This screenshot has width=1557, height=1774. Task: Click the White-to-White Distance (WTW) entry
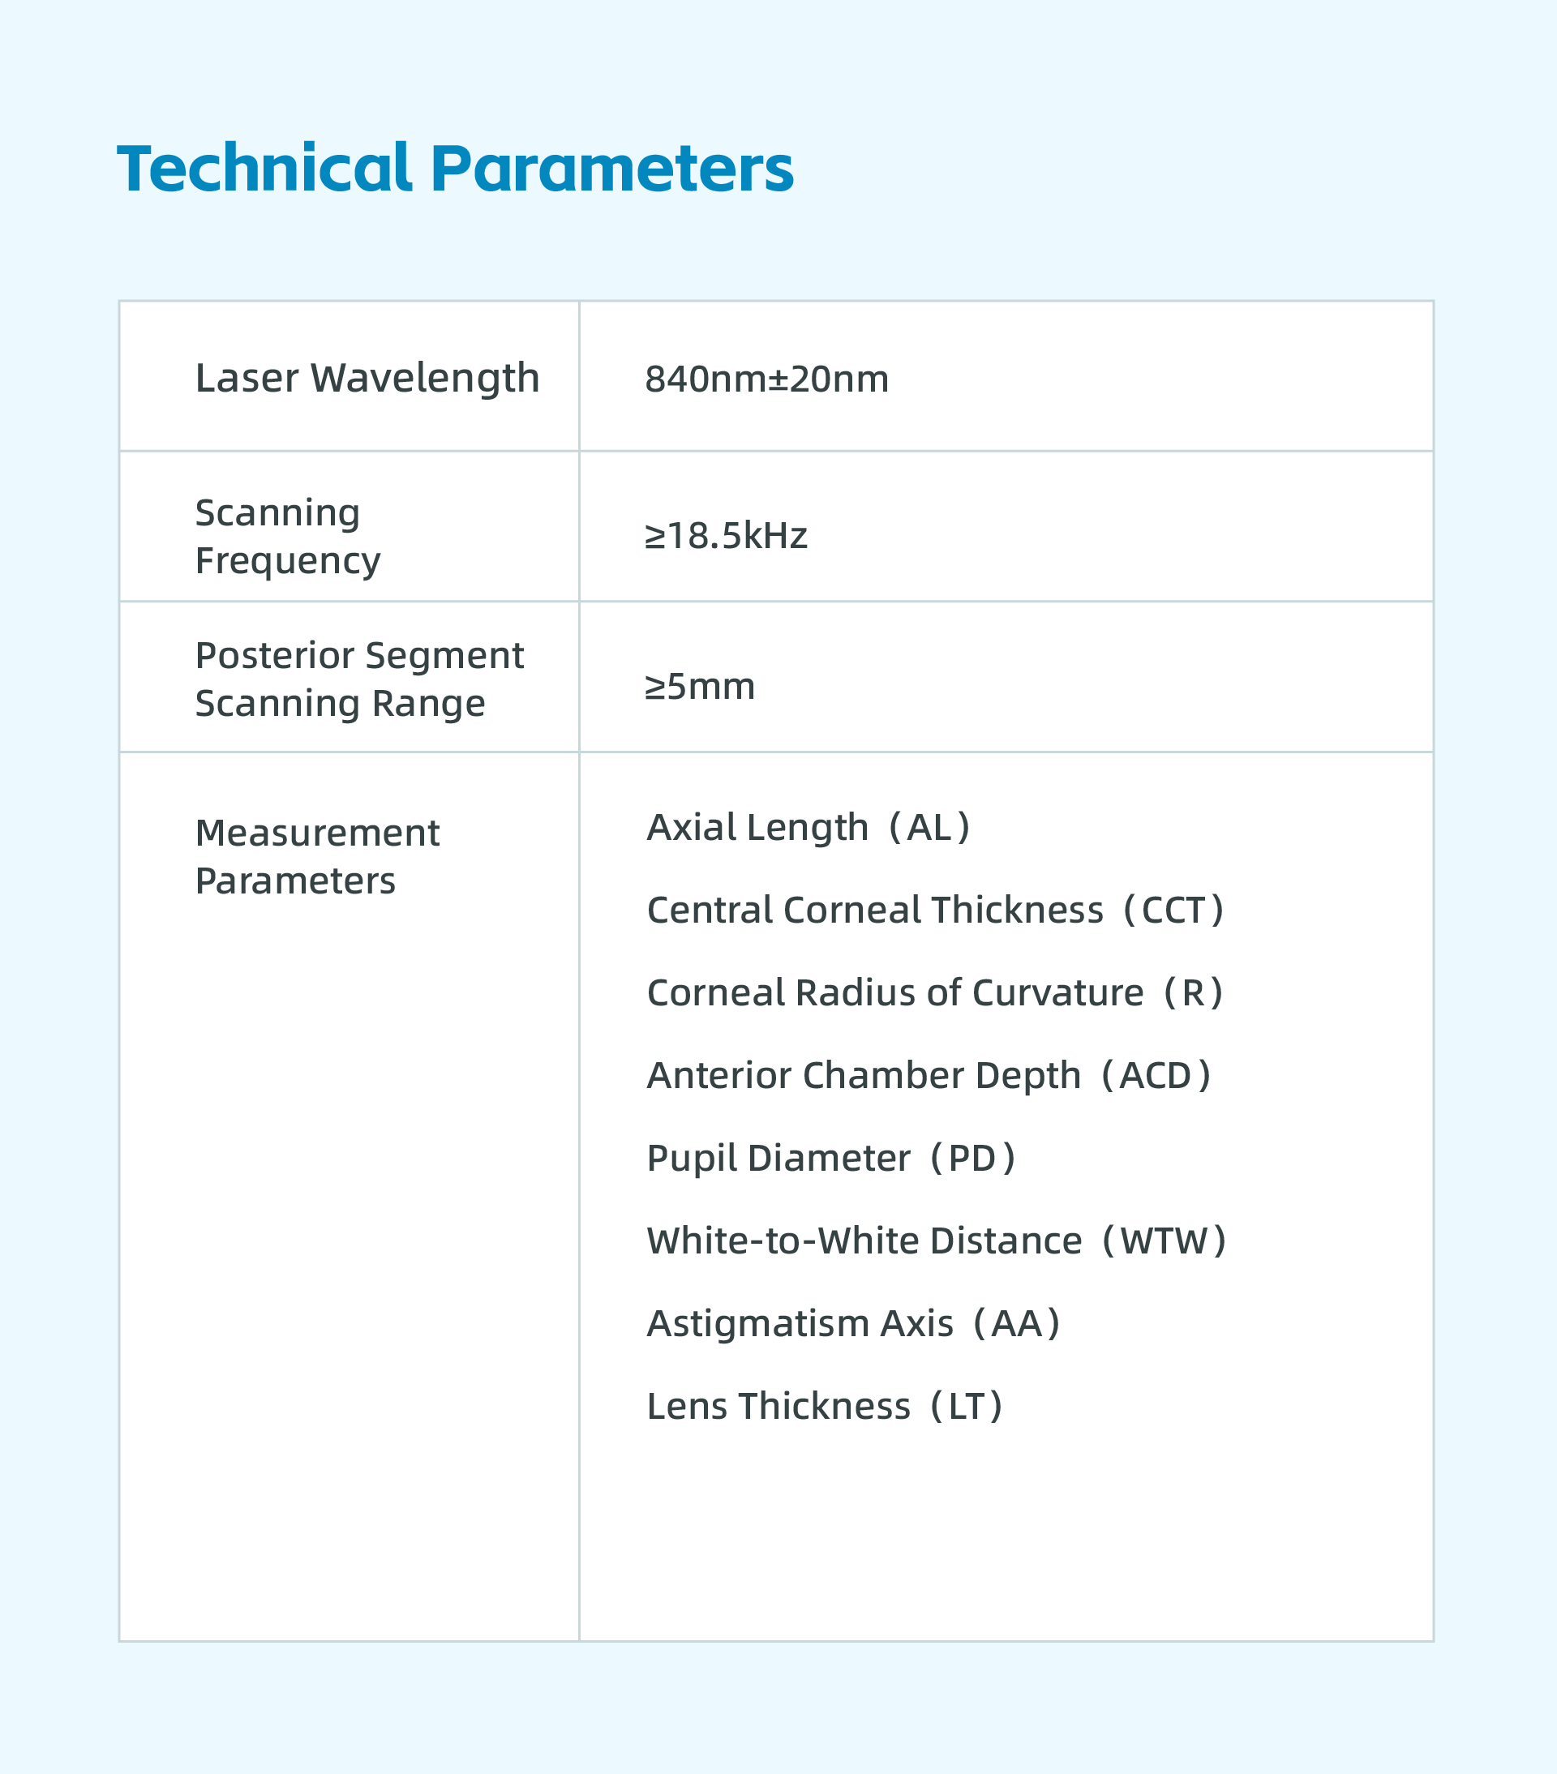(936, 1241)
